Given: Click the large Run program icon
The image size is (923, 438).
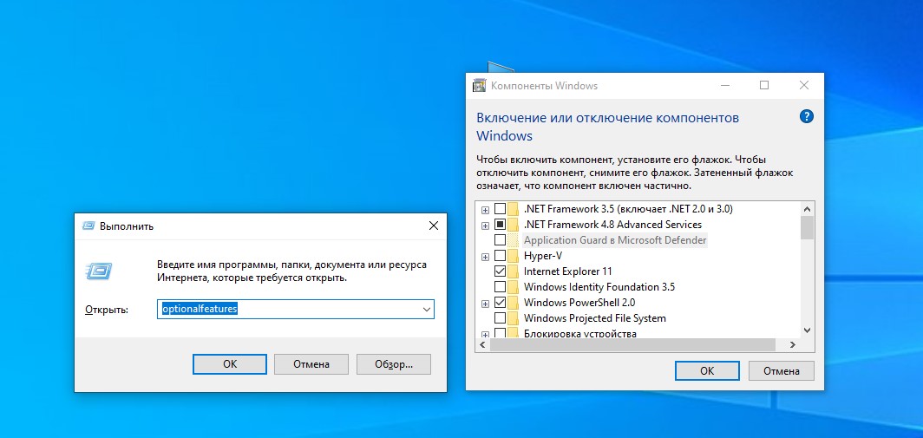Looking at the screenshot, I should coord(99,271).
